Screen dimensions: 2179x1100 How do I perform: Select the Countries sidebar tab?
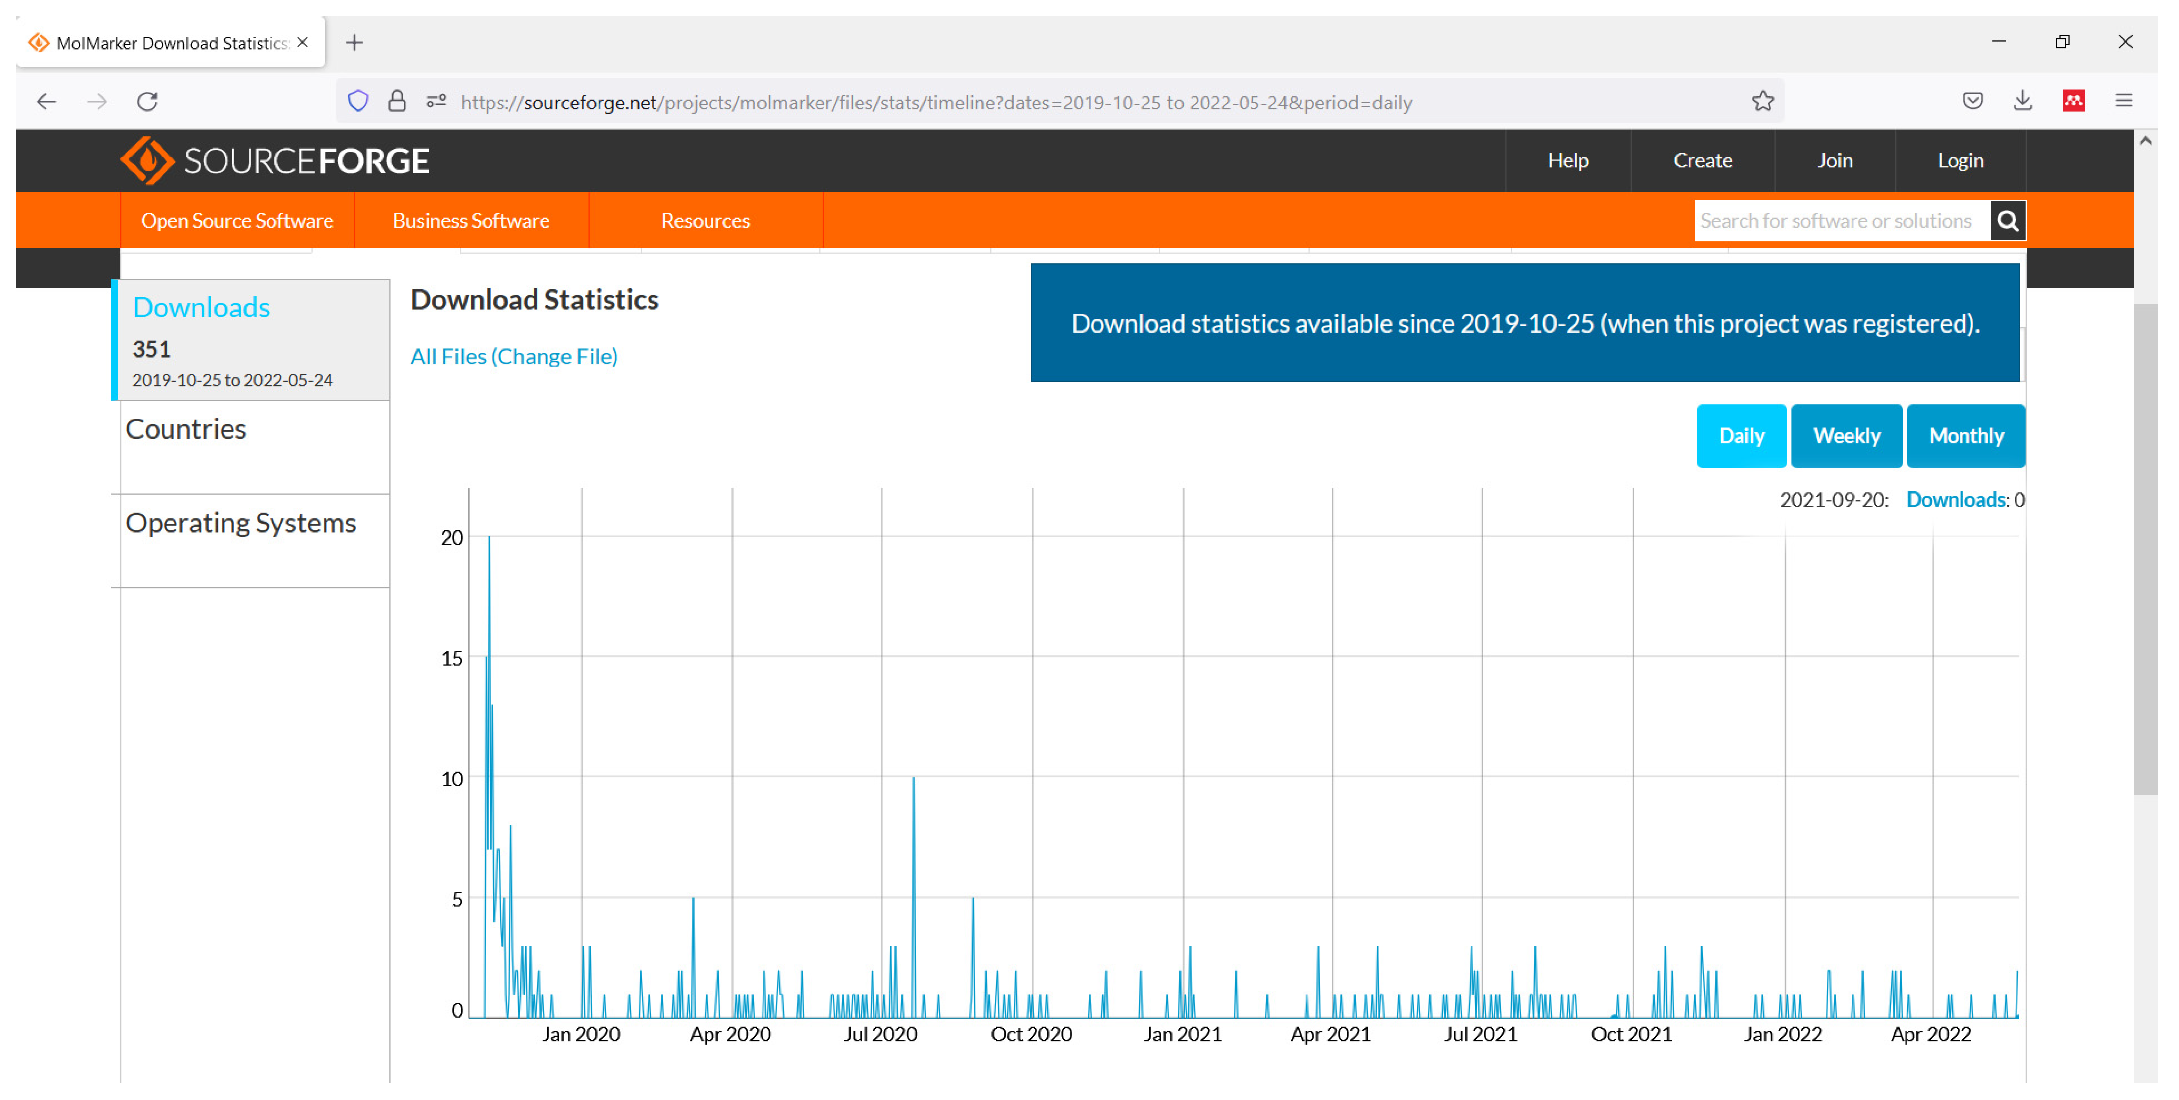click(x=186, y=429)
